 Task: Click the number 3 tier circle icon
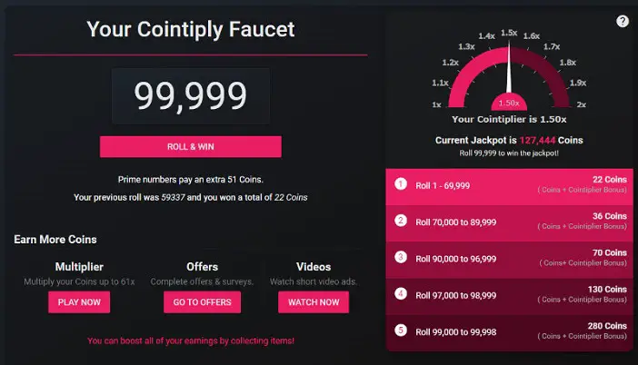tap(401, 257)
